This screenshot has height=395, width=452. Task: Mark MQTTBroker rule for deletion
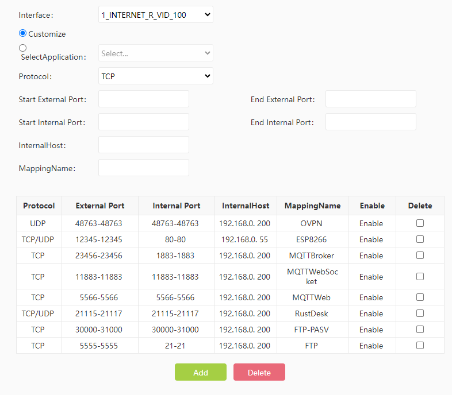point(420,255)
